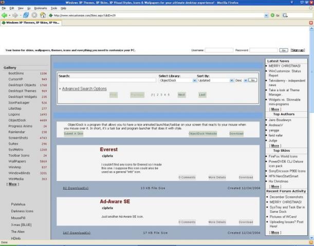The width and height of the screenshot is (314, 246).
Task: Open the Back button history arrow
Action: (x=9, y=15)
